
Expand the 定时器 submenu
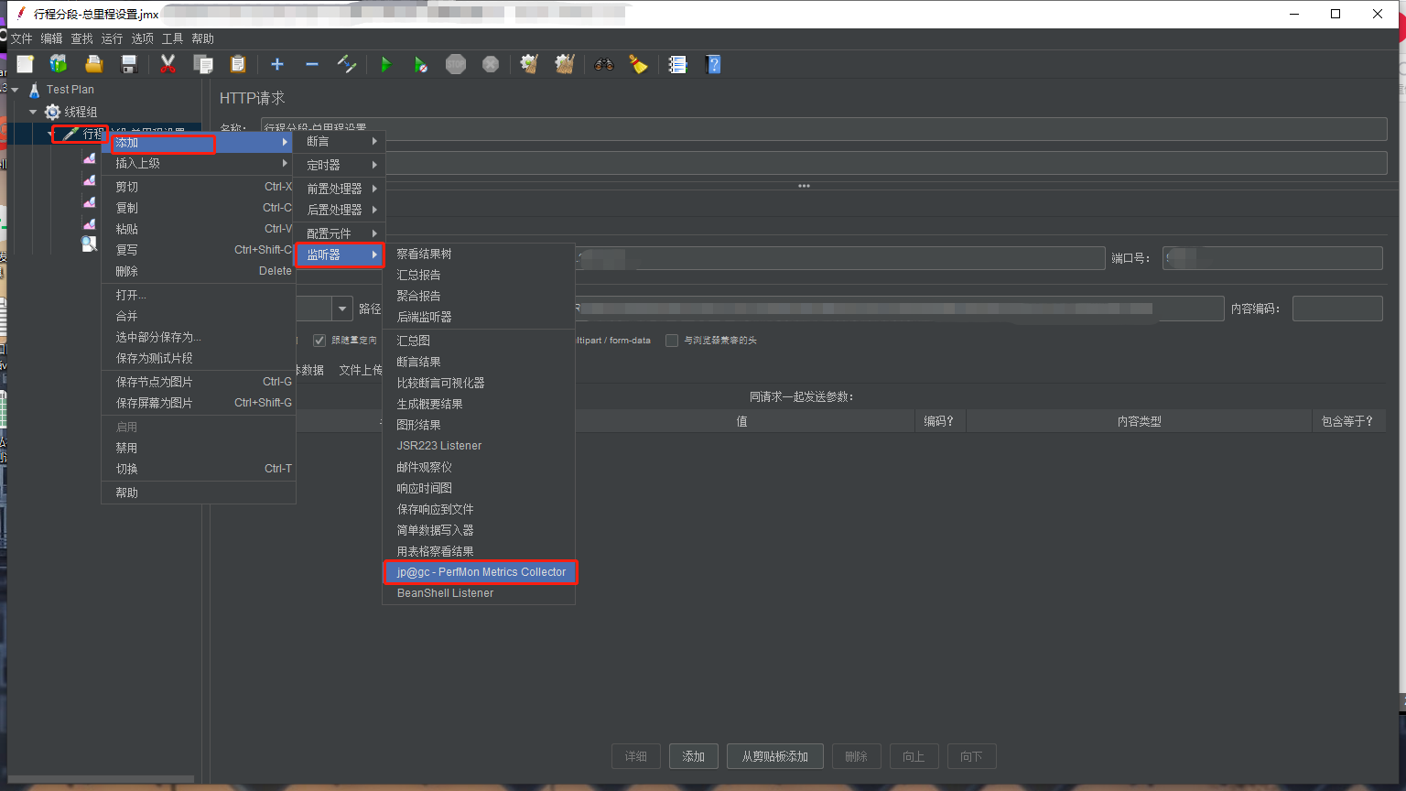coord(340,165)
